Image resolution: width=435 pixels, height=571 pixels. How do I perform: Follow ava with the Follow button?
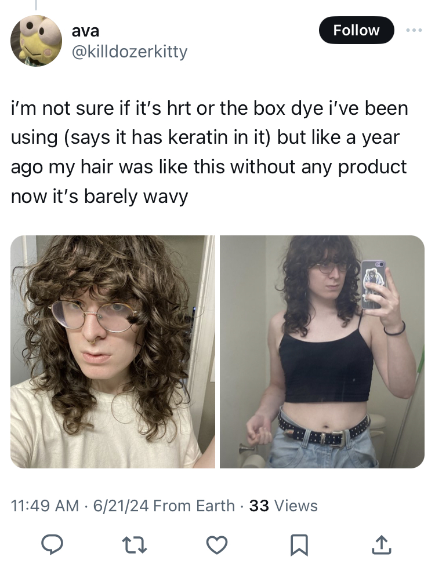point(356,30)
